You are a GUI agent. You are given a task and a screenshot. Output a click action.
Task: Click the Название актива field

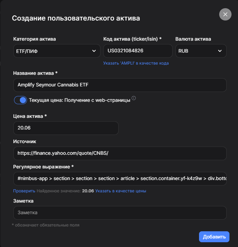pyautogui.click(x=120, y=85)
